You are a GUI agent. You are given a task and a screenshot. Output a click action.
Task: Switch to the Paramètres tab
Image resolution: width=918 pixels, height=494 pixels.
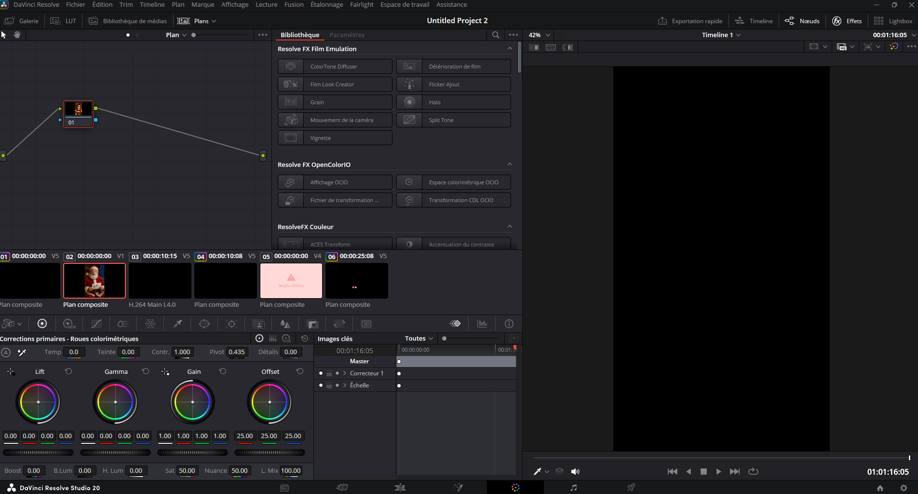pyautogui.click(x=347, y=35)
